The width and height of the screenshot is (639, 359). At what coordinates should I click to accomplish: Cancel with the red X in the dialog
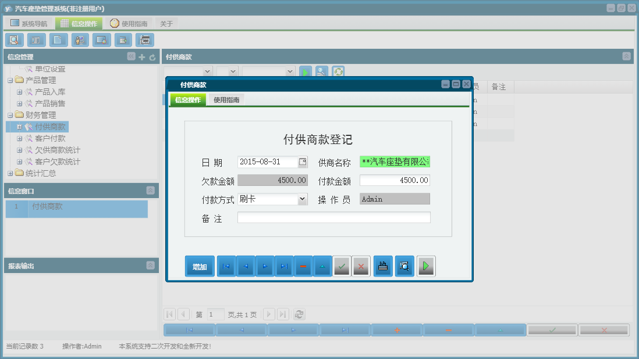click(361, 266)
